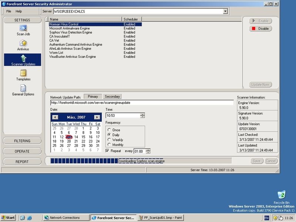Click the Disable button

tap(260, 28)
